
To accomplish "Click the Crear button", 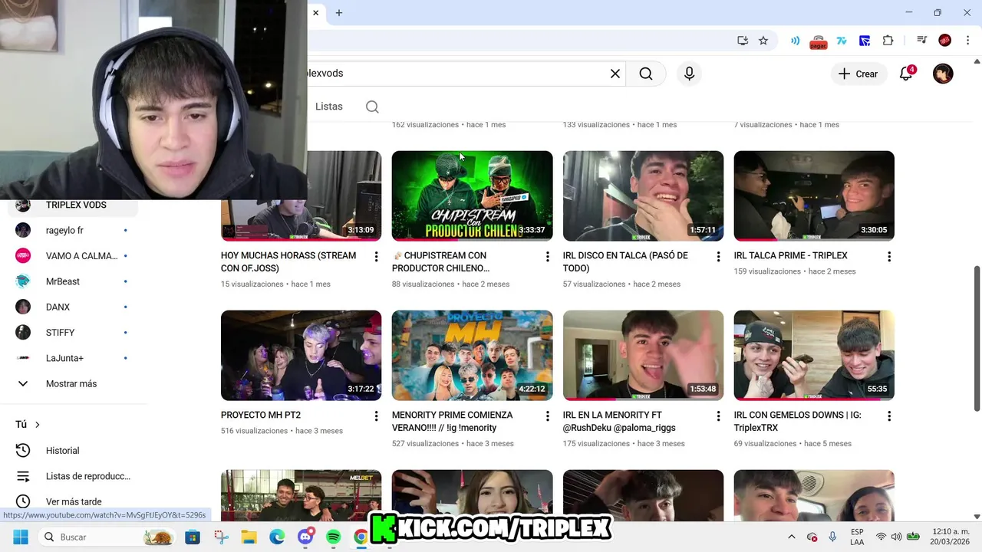I will point(858,74).
